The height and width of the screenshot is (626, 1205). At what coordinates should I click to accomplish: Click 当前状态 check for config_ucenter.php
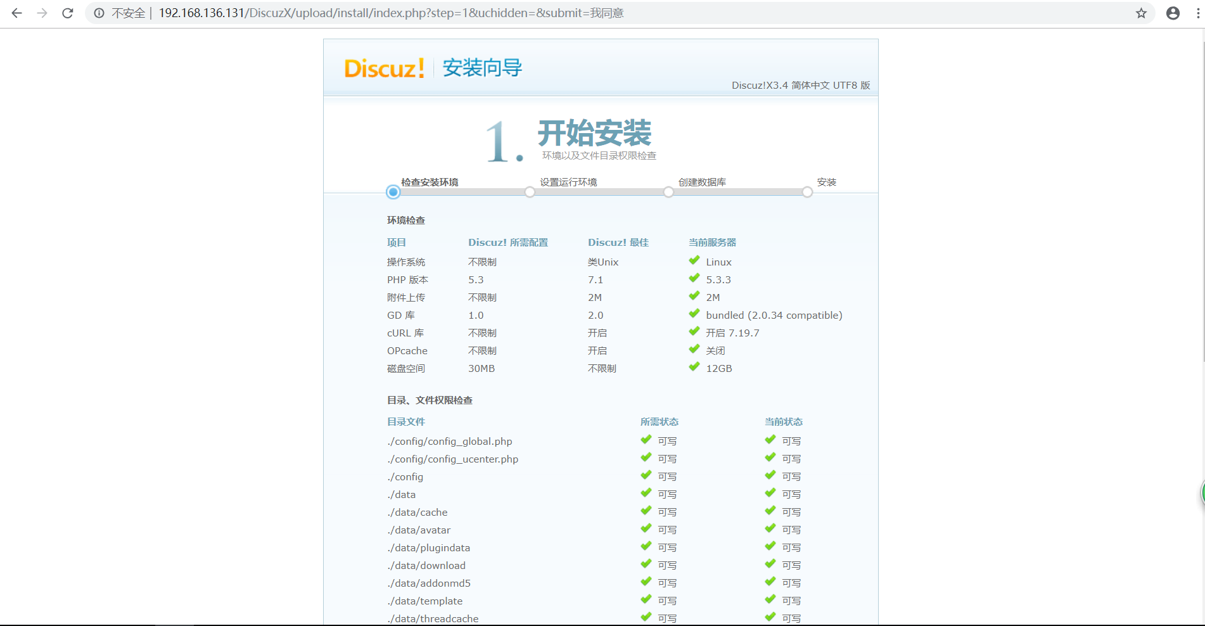pos(770,457)
